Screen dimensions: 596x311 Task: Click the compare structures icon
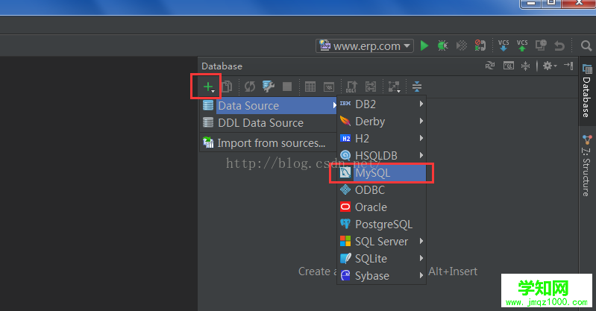coord(371,87)
